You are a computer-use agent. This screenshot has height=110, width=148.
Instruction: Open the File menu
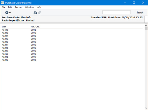pos(3,7)
